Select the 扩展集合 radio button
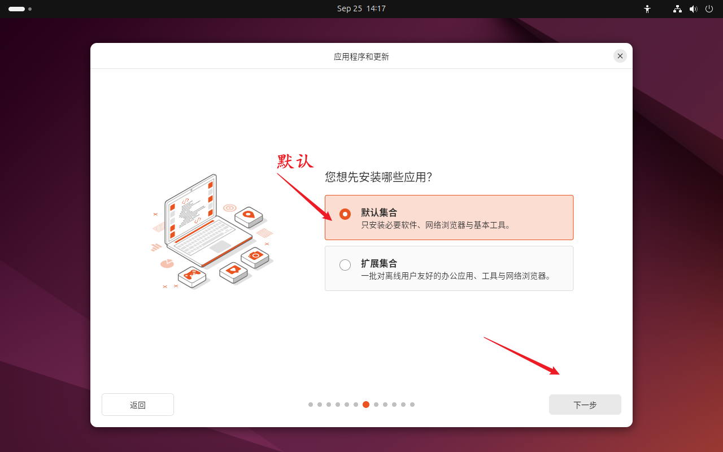The height and width of the screenshot is (452, 723). tap(345, 265)
